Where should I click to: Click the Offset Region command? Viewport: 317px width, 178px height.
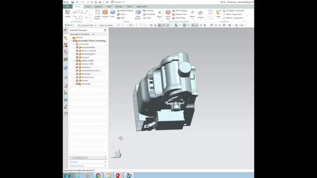[180, 10]
